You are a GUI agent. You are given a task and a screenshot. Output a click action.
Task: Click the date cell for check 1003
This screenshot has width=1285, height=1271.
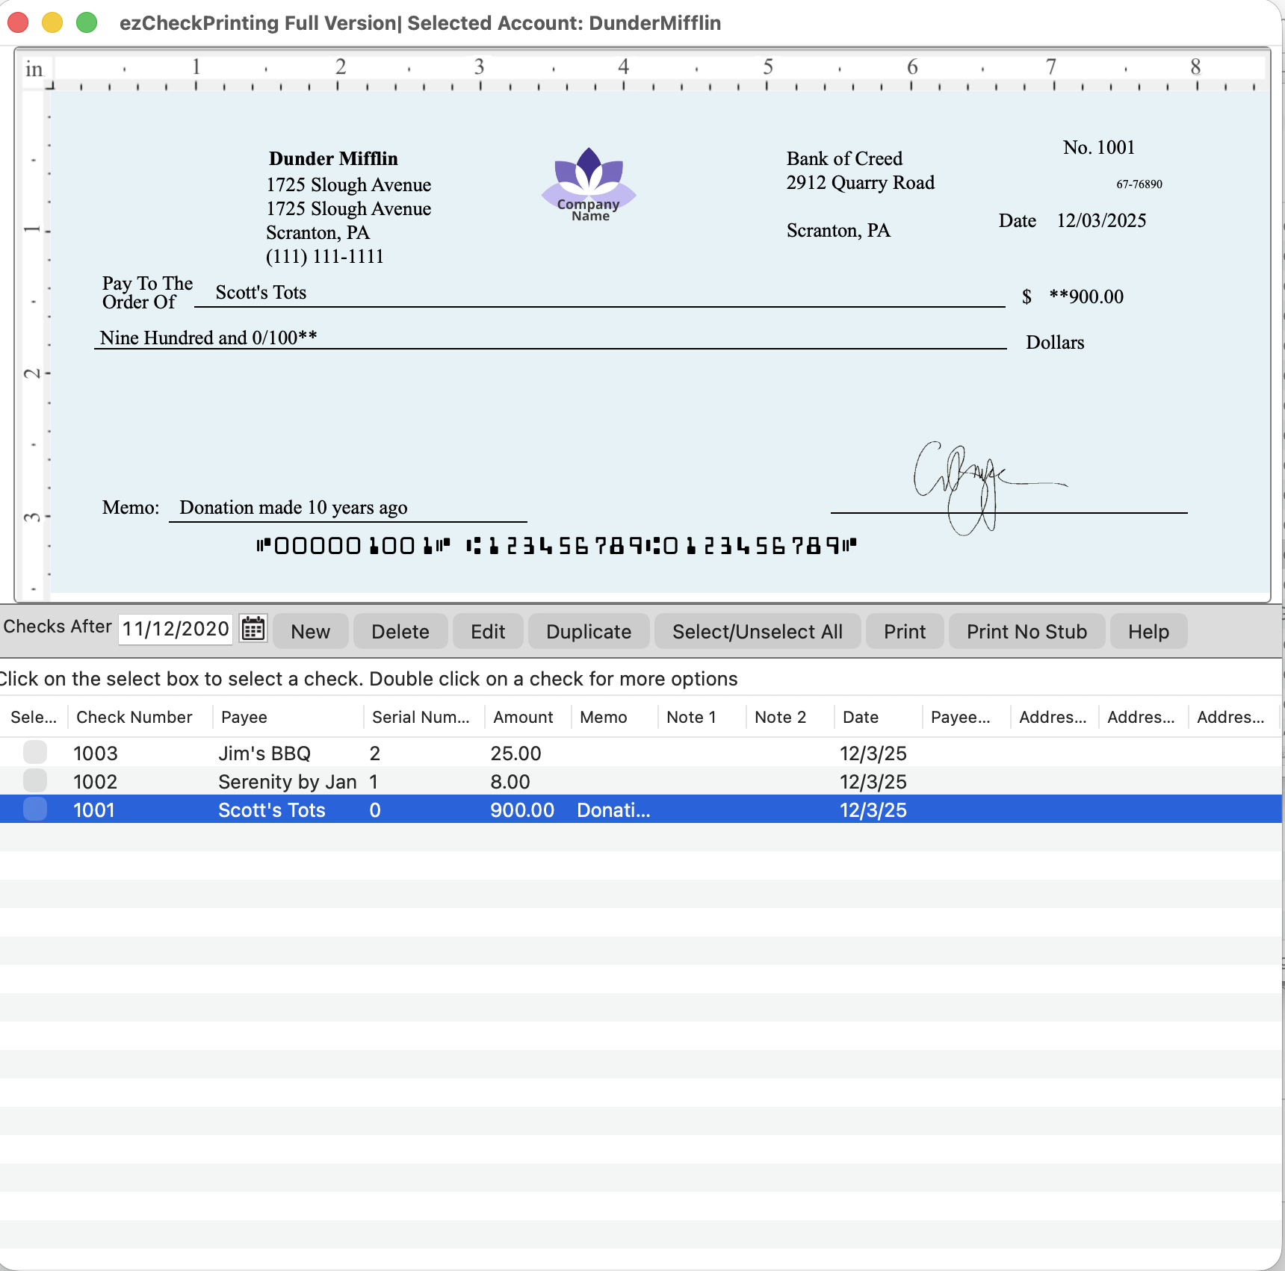[x=873, y=753]
